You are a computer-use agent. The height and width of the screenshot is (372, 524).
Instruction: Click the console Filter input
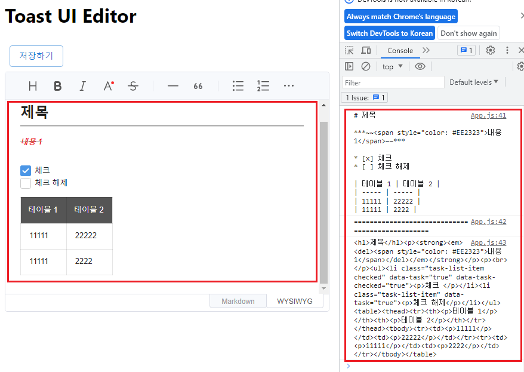click(x=393, y=82)
